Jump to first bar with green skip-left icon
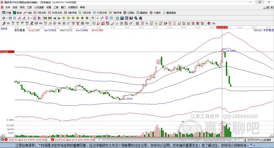The image size is (274, 148). [45, 18]
